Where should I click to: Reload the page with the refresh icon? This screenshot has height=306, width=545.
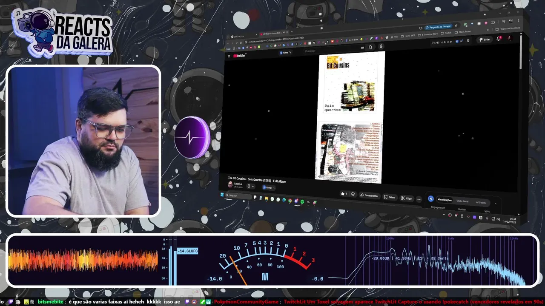point(236,43)
